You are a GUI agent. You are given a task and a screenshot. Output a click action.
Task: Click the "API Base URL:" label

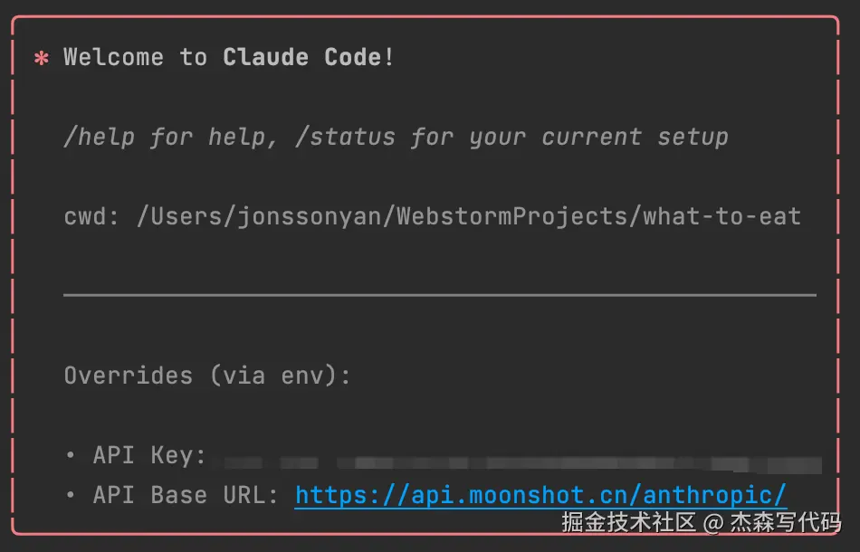click(x=186, y=495)
